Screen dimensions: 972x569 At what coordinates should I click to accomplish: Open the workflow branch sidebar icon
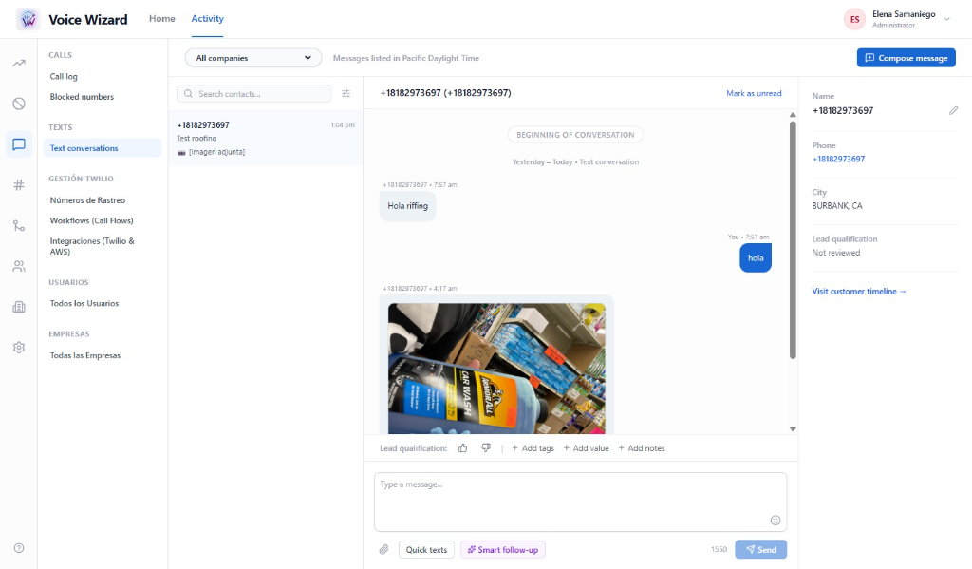click(19, 226)
